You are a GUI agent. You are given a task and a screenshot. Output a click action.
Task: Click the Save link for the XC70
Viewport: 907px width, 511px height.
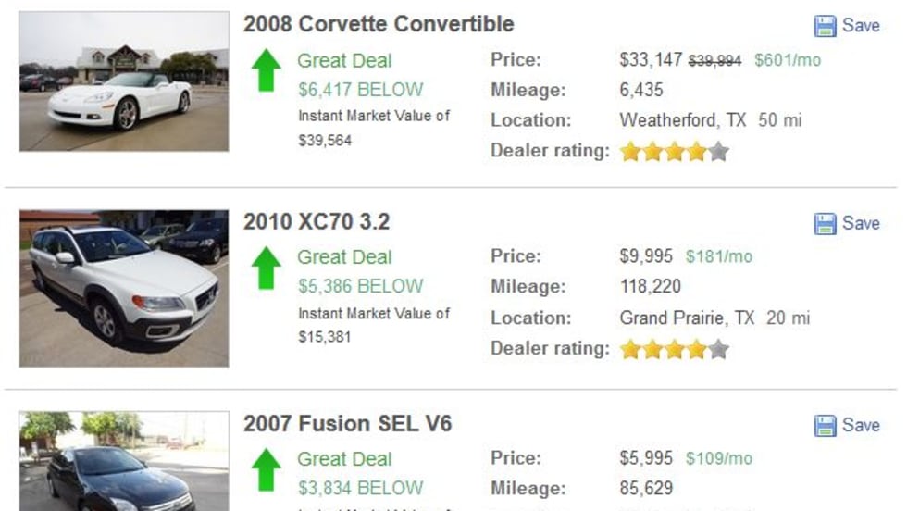pyautogui.click(x=861, y=224)
